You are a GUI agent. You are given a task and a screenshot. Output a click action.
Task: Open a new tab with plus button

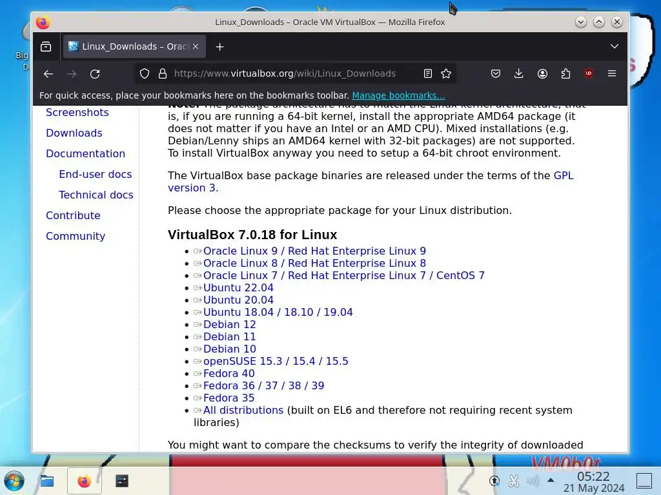219,46
